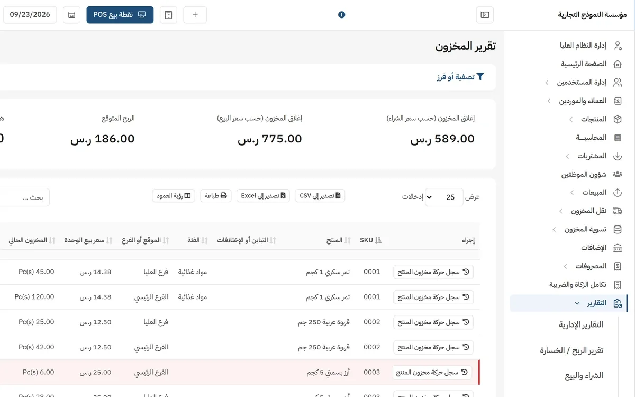Click the truck icon beside نقل المخزون

point(617,211)
